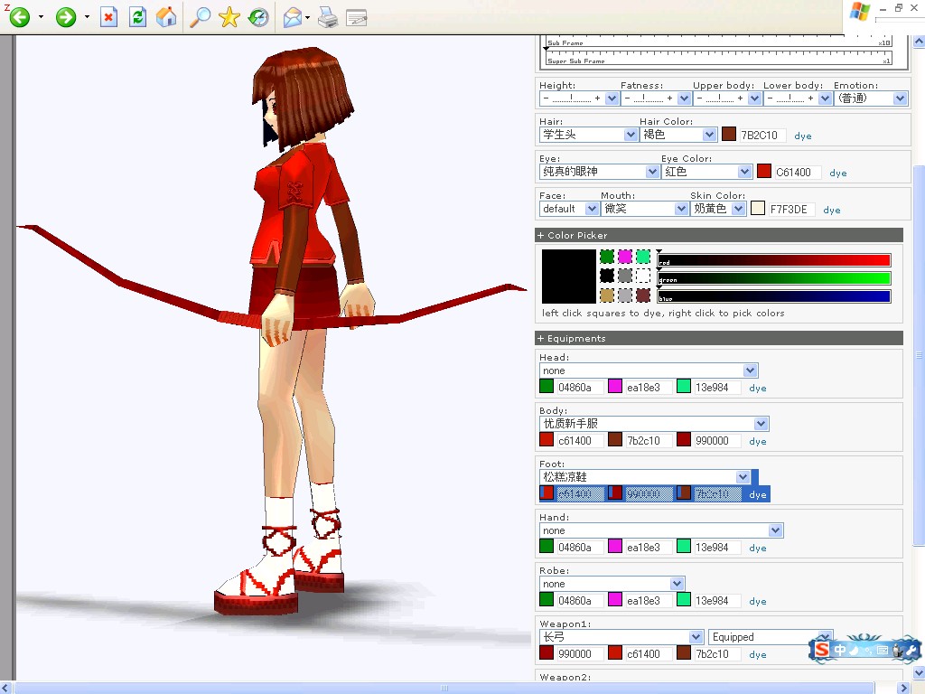925x694 pixels.
Task: Click the Refresh page icon
Action: tap(137, 17)
